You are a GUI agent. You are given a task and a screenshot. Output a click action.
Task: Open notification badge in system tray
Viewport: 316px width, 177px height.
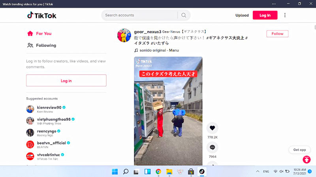pyautogui.click(x=310, y=171)
